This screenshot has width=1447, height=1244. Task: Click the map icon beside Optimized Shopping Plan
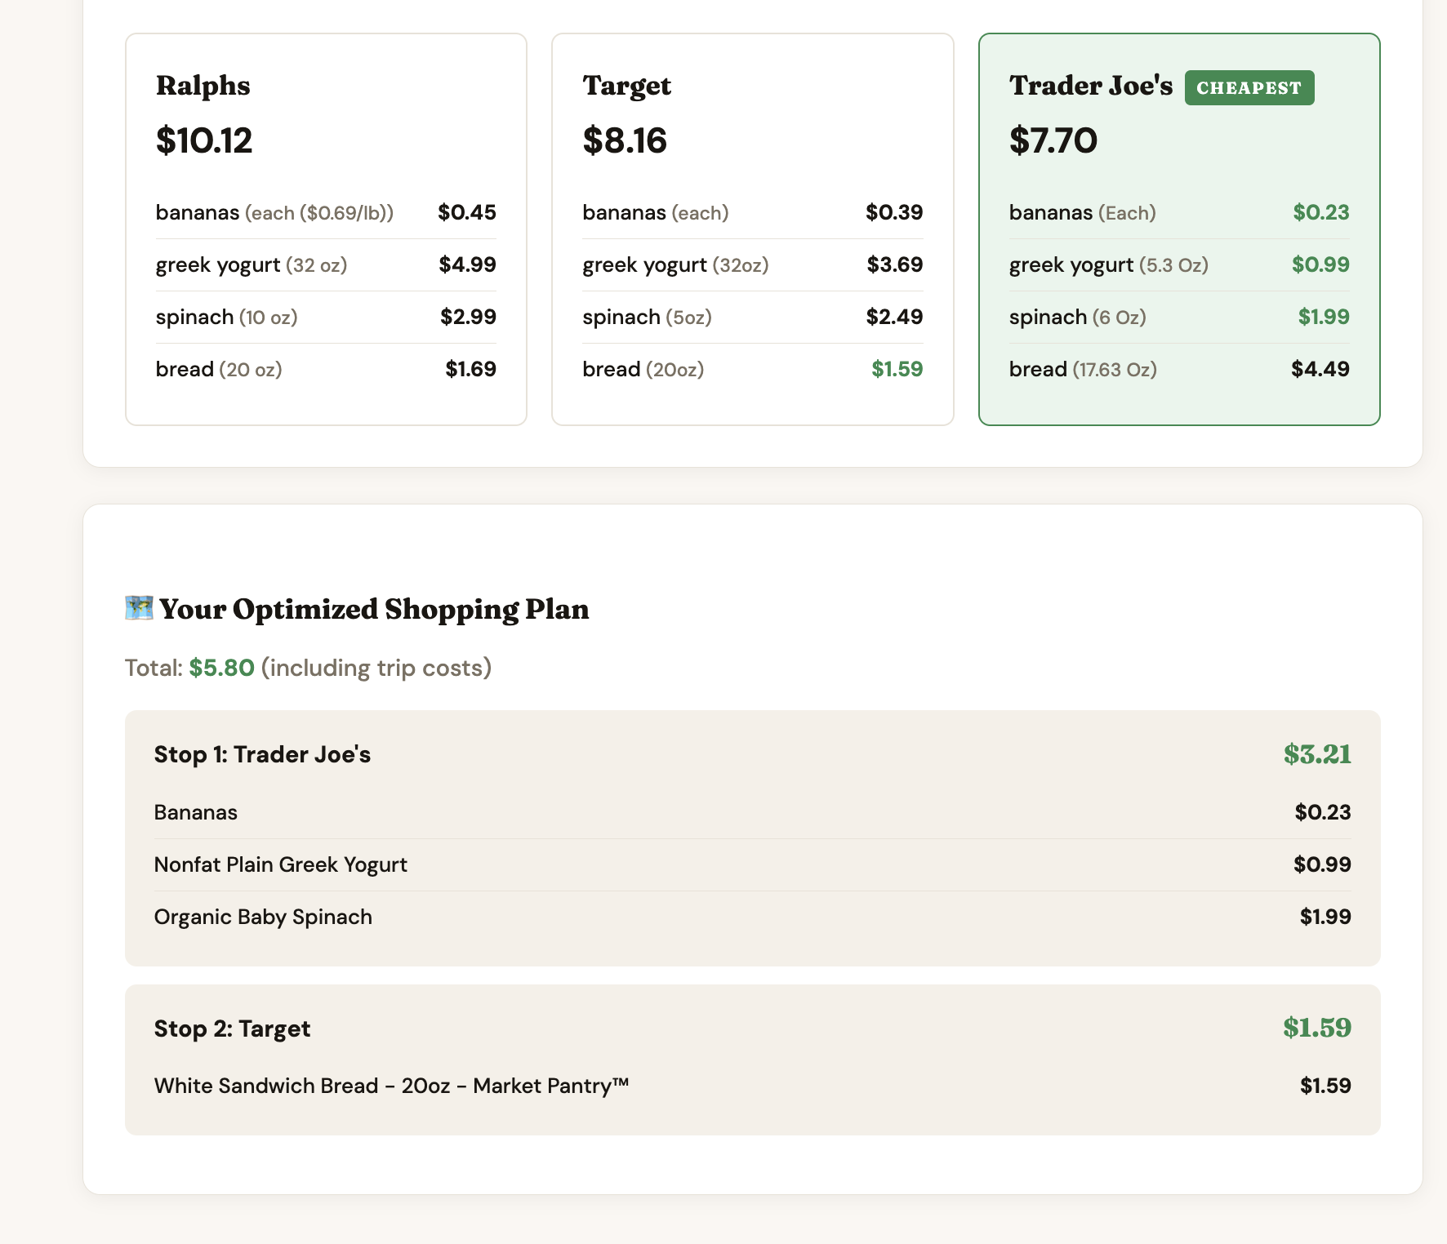139,608
